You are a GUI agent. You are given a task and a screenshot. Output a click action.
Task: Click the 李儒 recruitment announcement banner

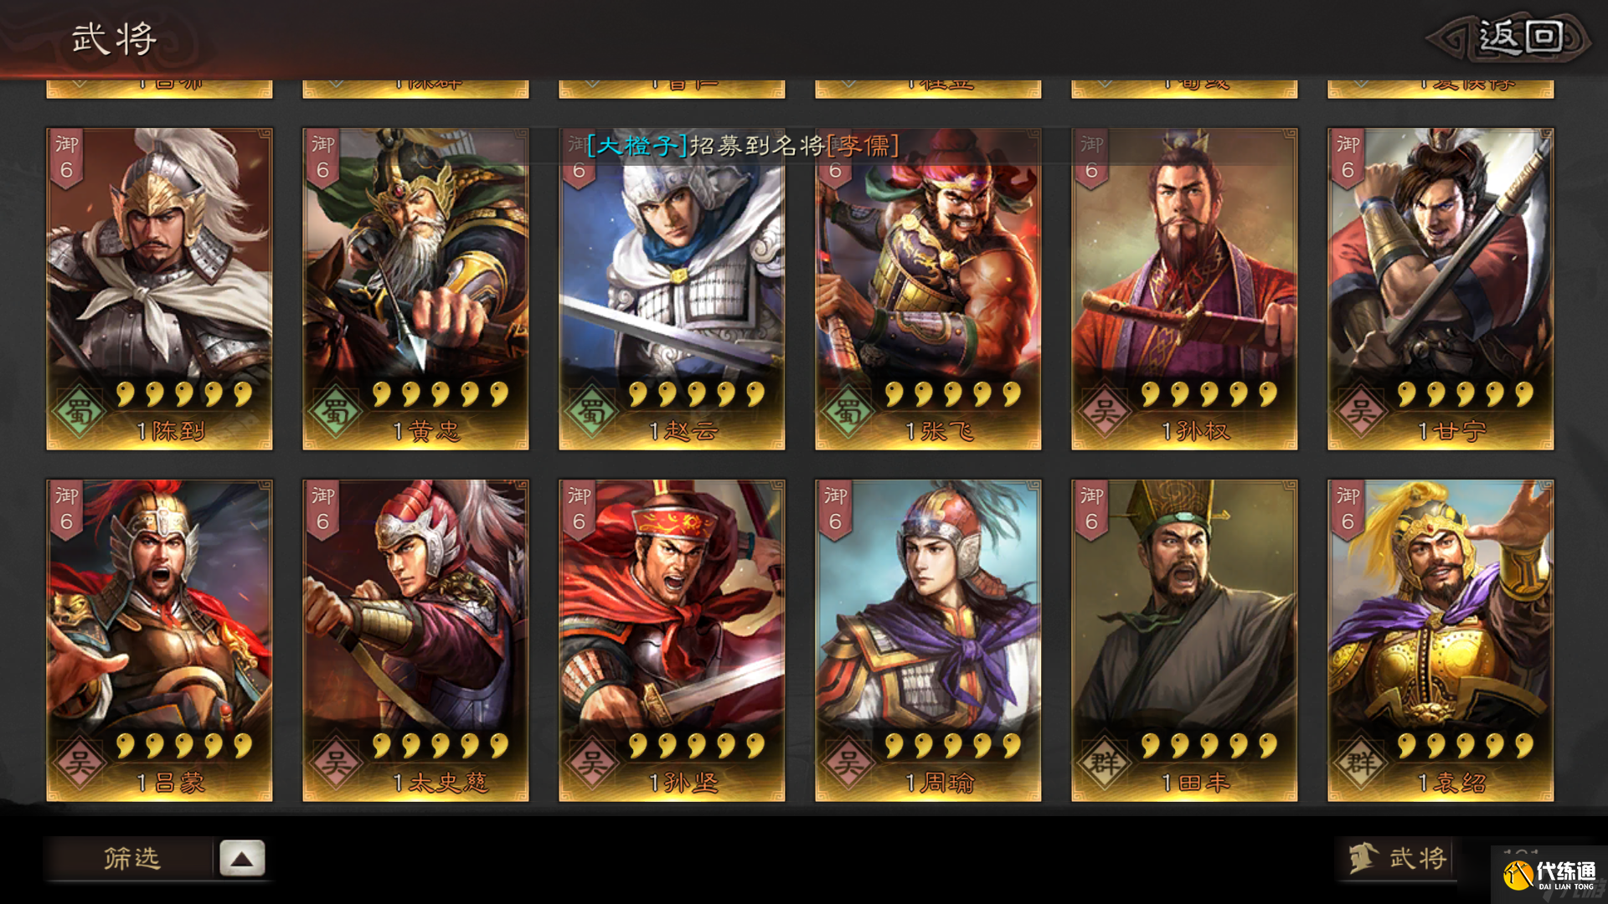tap(743, 146)
